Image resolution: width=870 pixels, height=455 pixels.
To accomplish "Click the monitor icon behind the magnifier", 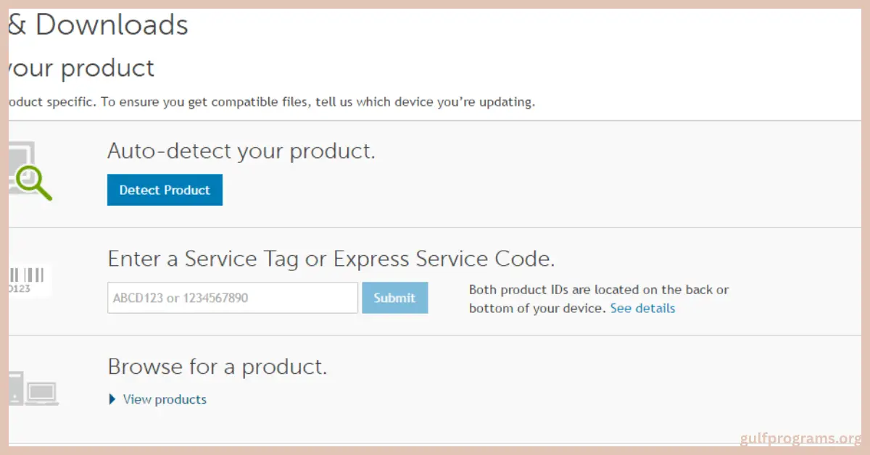I will (20, 158).
